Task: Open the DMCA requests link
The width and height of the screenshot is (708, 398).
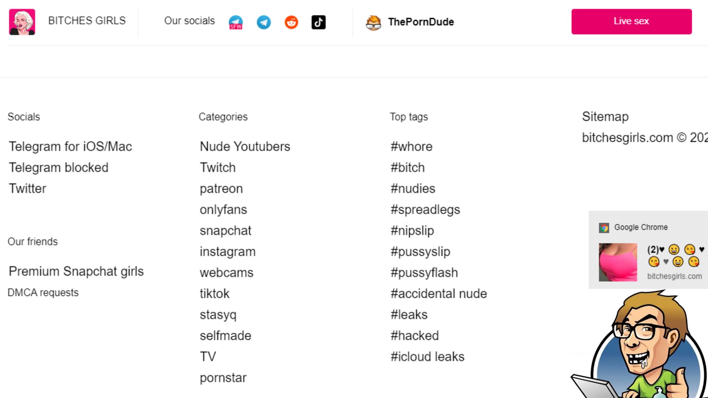Action: point(43,292)
